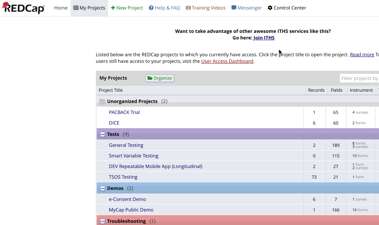This screenshot has width=379, height=225.
Task: Click the folder icon inside the Organize button
Action: pos(150,78)
